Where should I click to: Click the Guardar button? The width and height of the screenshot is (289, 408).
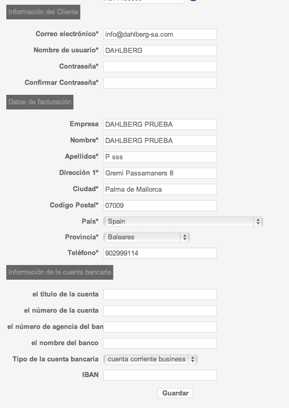(175, 393)
